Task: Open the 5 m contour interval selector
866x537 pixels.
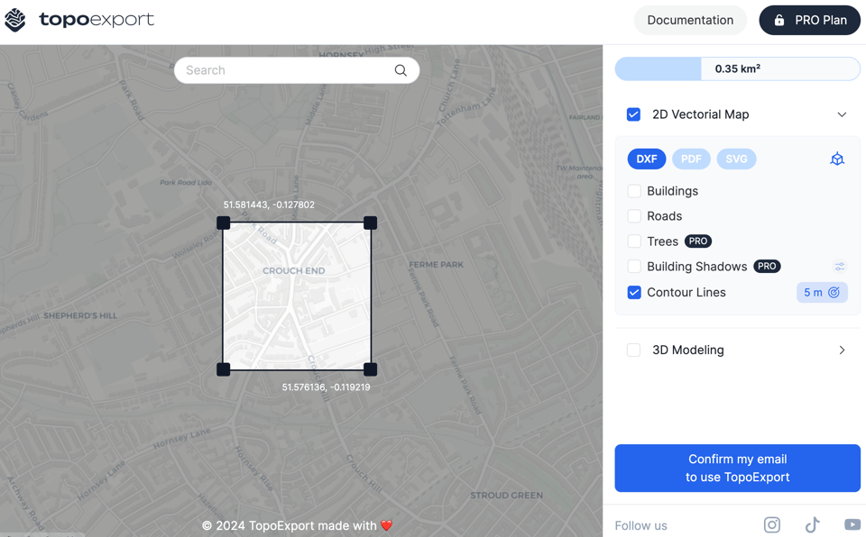Action: pyautogui.click(x=822, y=293)
